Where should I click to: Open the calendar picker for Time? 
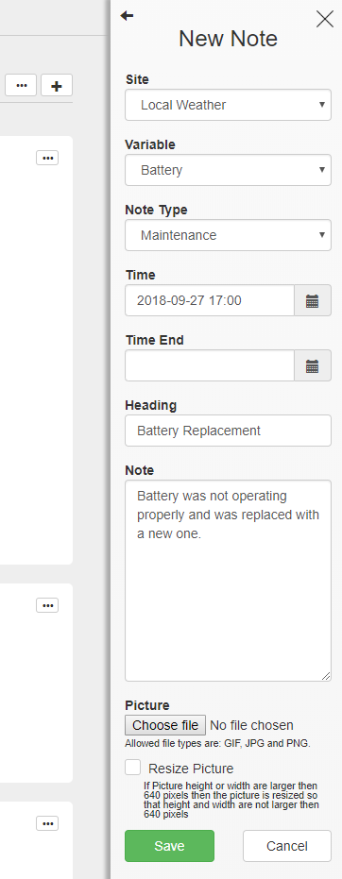pyautogui.click(x=313, y=300)
